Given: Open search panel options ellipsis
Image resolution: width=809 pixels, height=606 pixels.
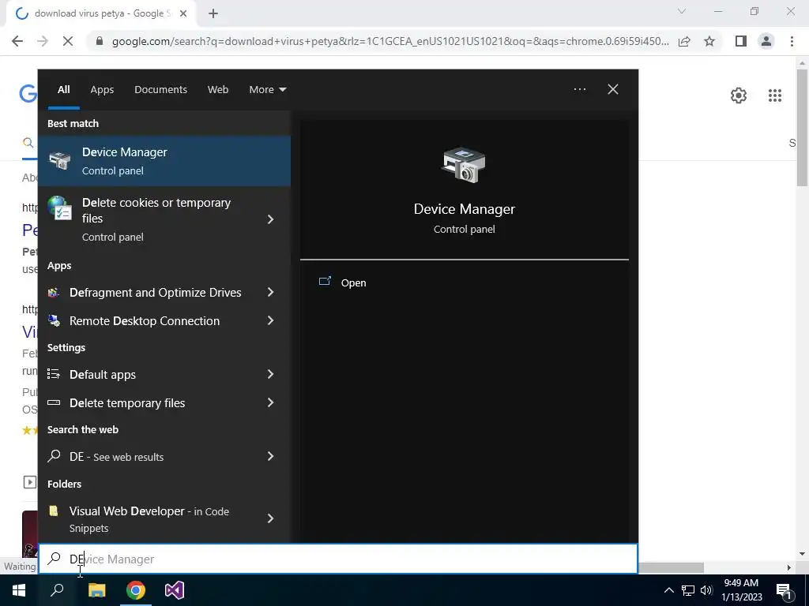Looking at the screenshot, I should (580, 89).
